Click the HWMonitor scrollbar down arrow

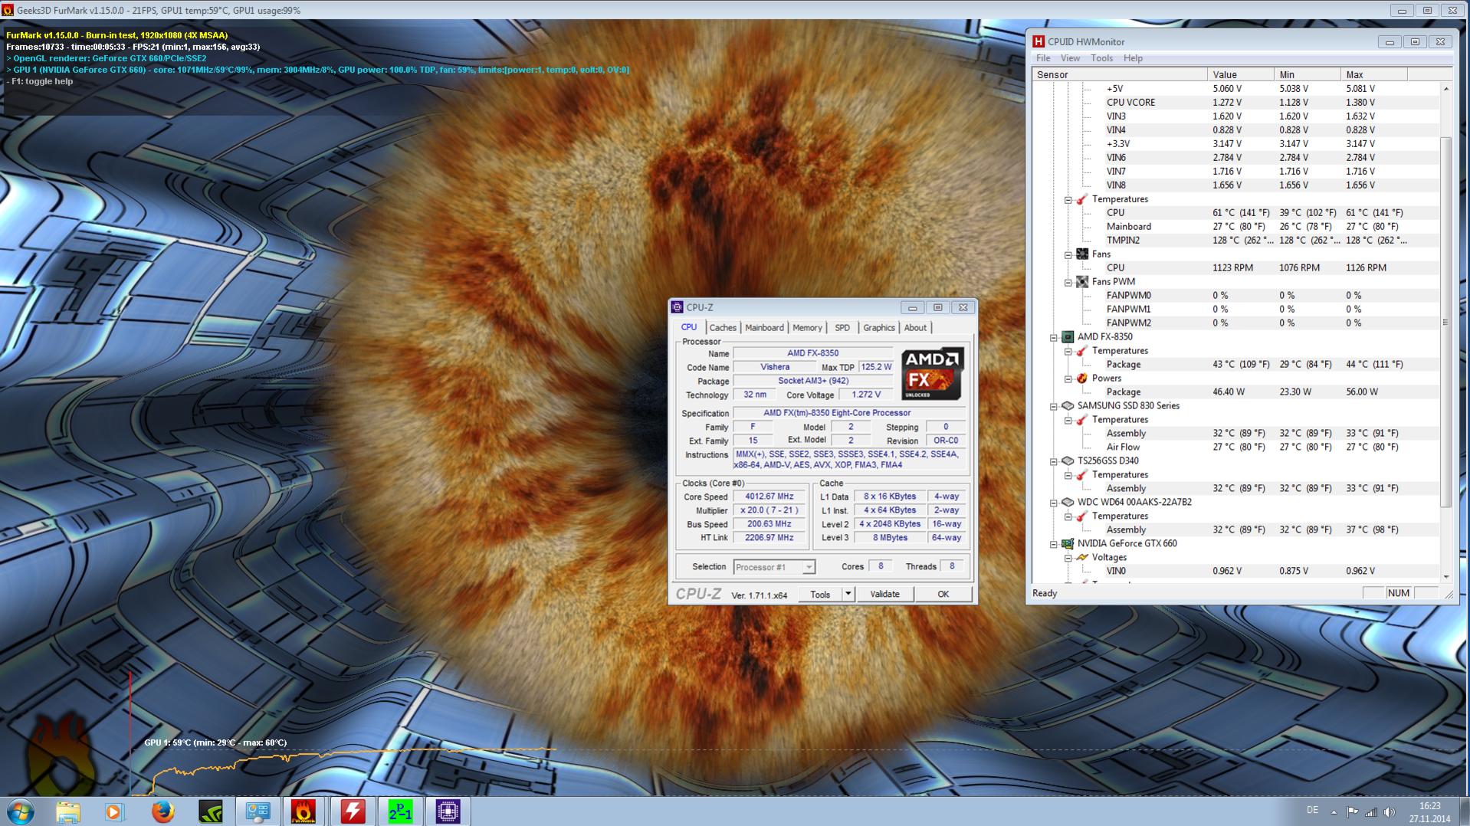click(x=1445, y=577)
